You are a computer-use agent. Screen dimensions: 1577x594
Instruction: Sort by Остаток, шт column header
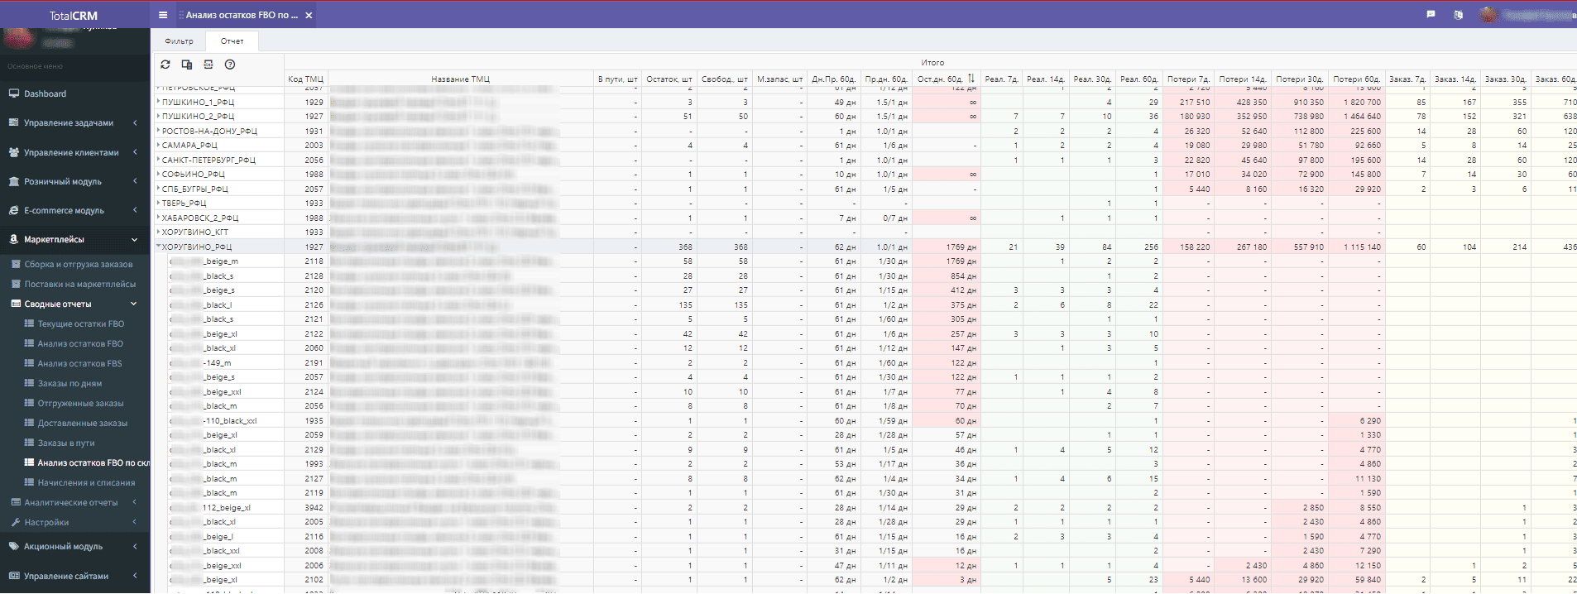pos(669,79)
